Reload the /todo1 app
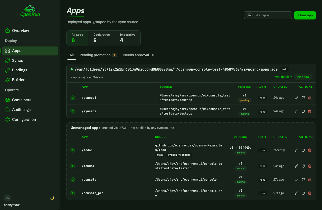The image size is (322, 210). [303, 150]
